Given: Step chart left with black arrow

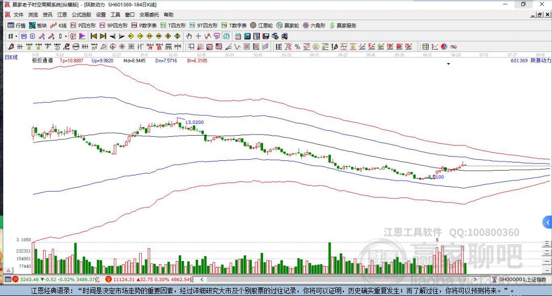Looking at the screenshot, I should [x=113, y=36].
